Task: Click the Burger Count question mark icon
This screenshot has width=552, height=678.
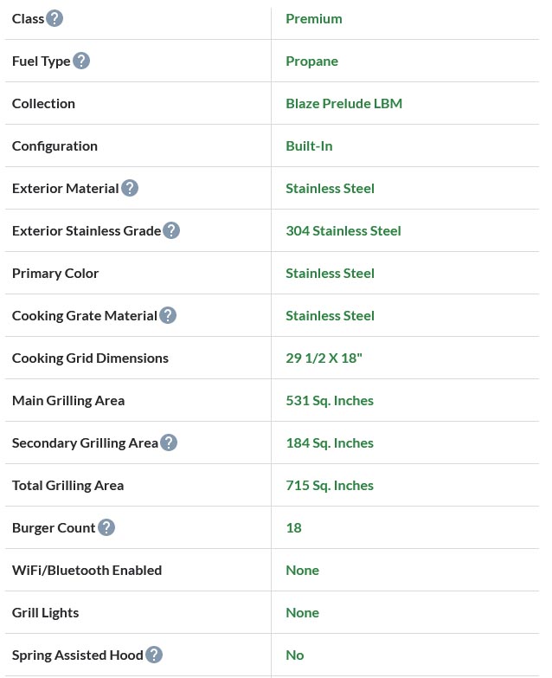Action: coord(106,527)
